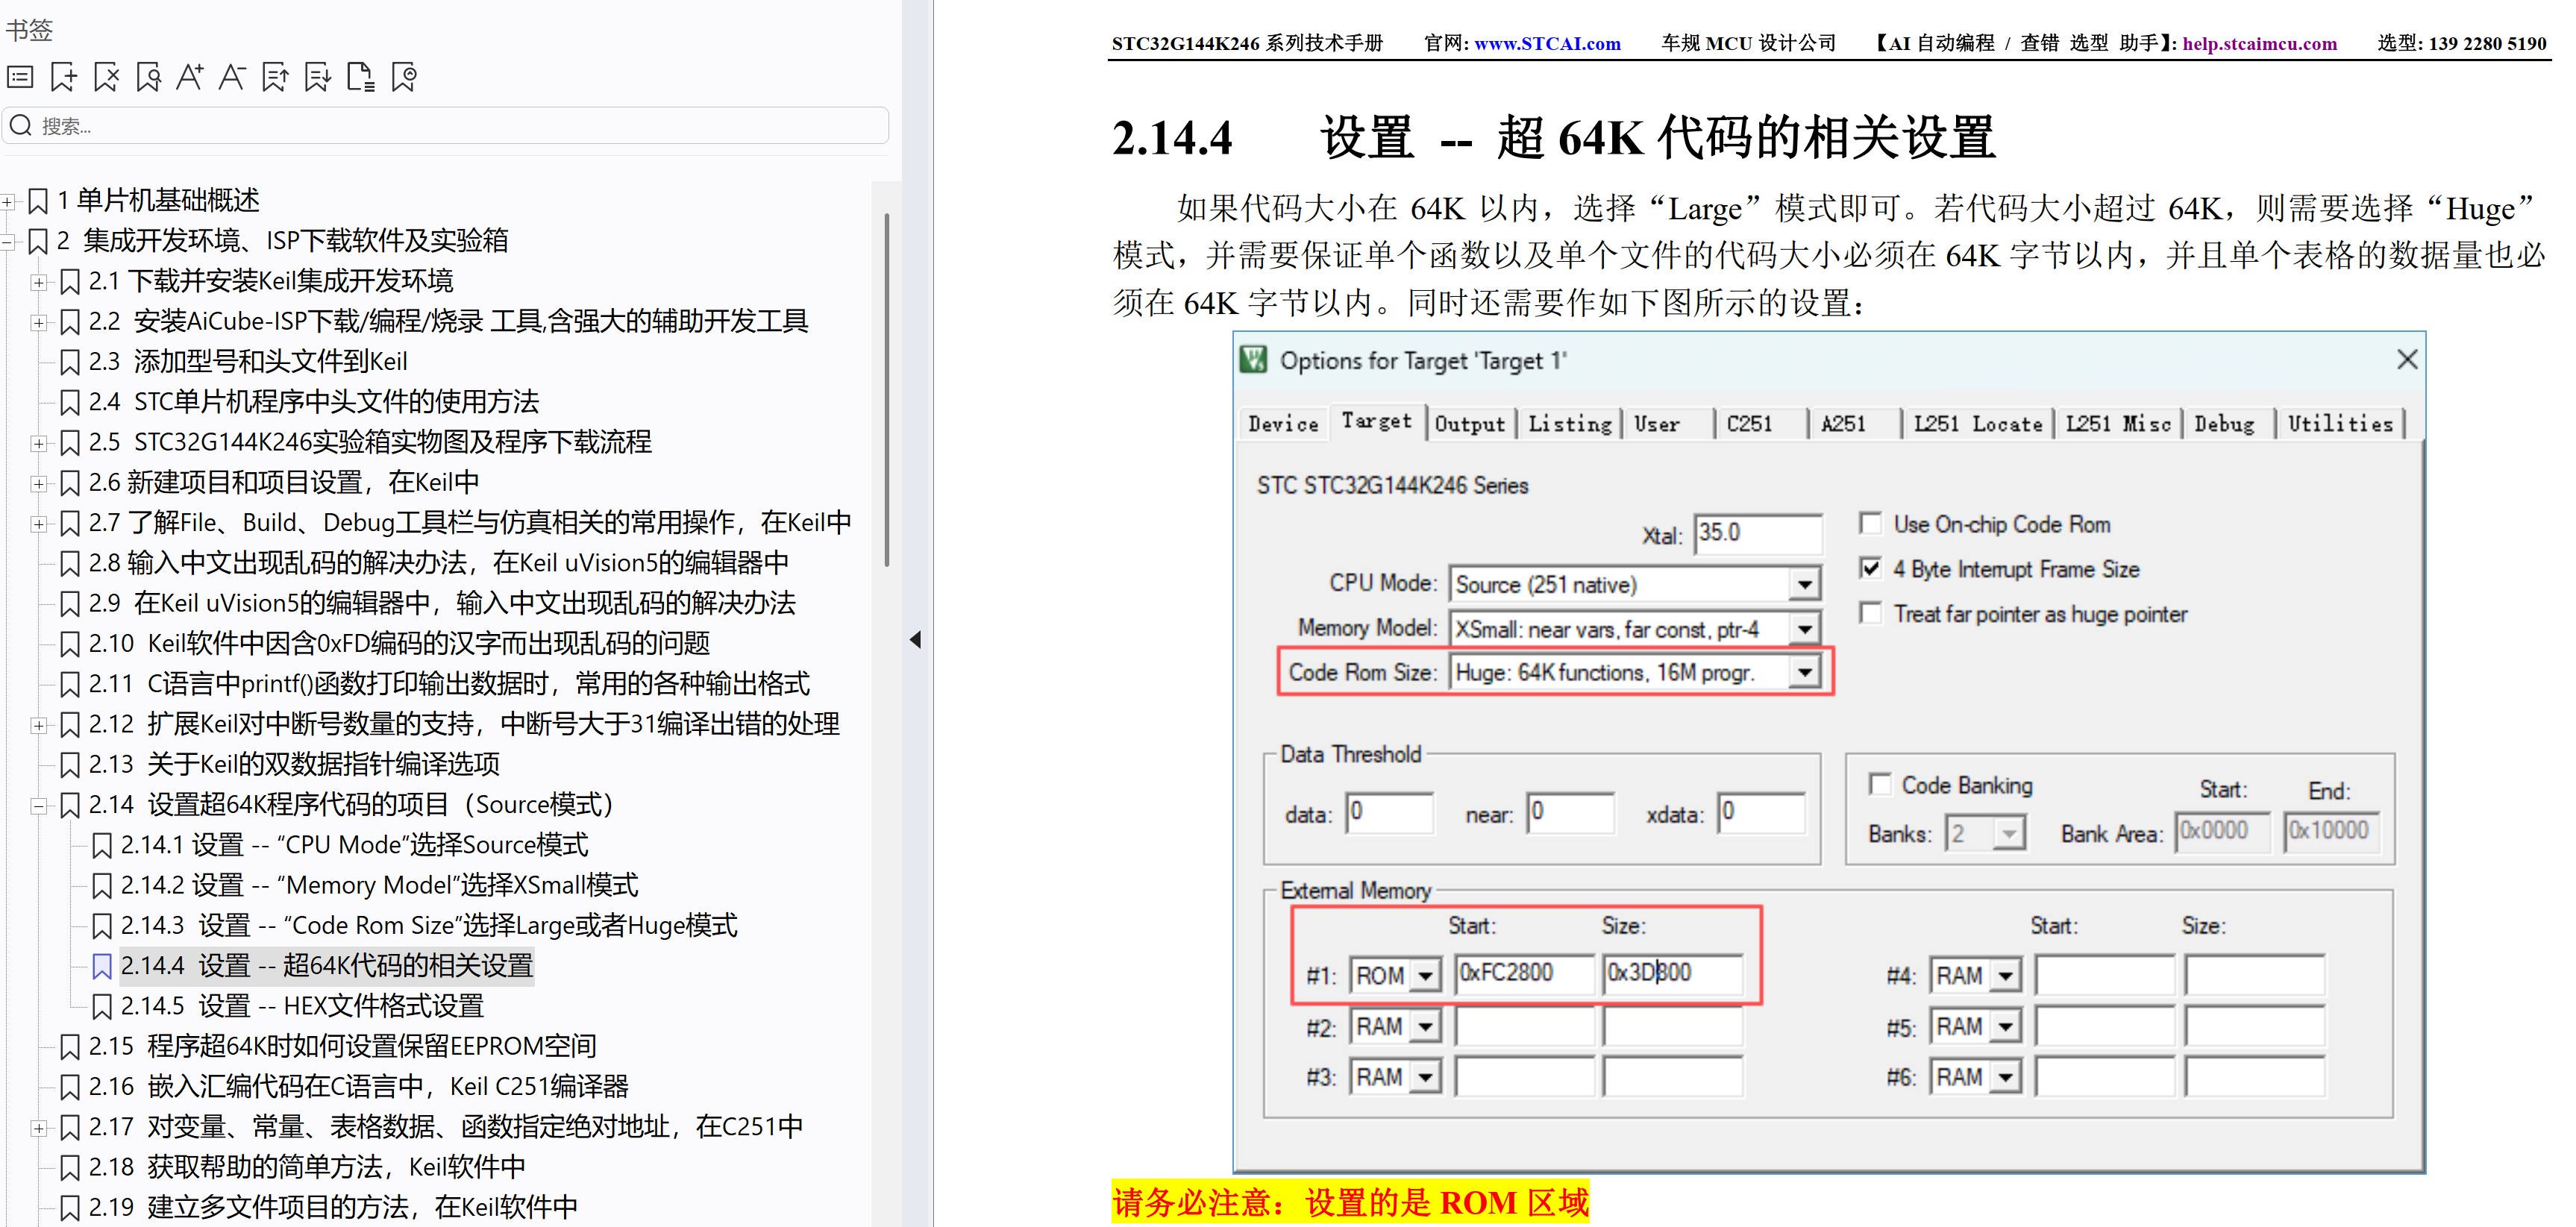Image resolution: width=2576 pixels, height=1227 pixels.
Task: Open the Memory Model dropdown
Action: 1804,629
